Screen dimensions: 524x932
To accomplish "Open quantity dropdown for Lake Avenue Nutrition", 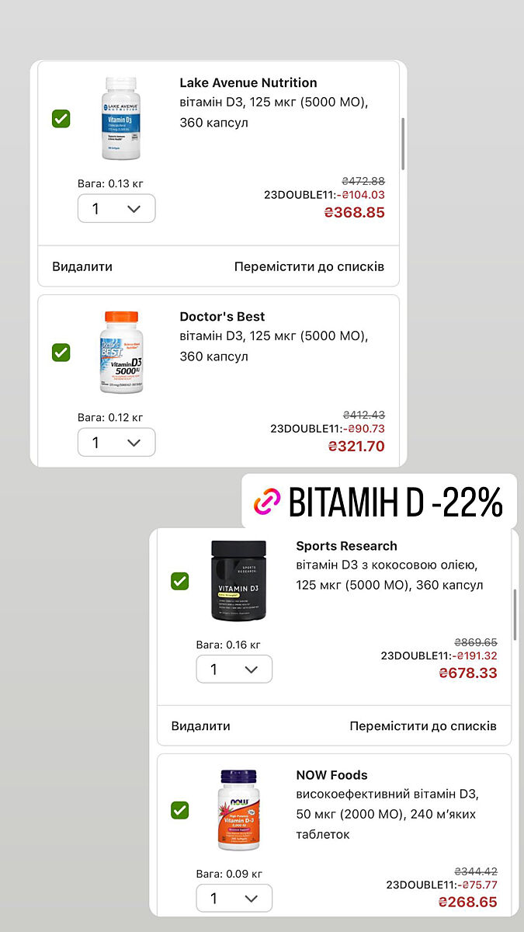I will click(116, 208).
